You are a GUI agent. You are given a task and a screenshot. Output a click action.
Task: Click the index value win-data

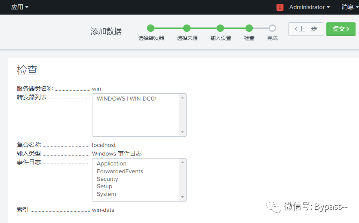tap(103, 210)
